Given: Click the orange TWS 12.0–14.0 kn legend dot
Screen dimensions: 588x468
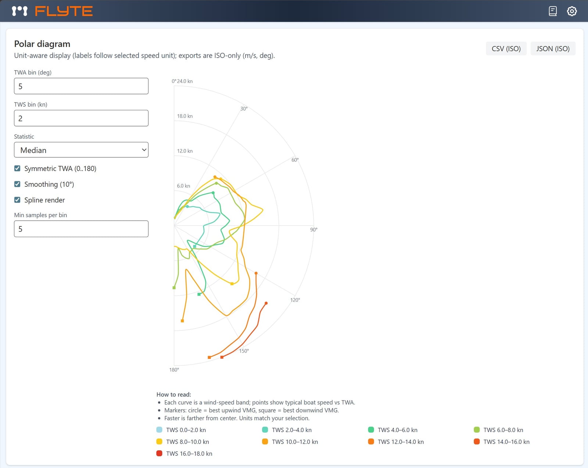Looking at the screenshot, I should (370, 442).
